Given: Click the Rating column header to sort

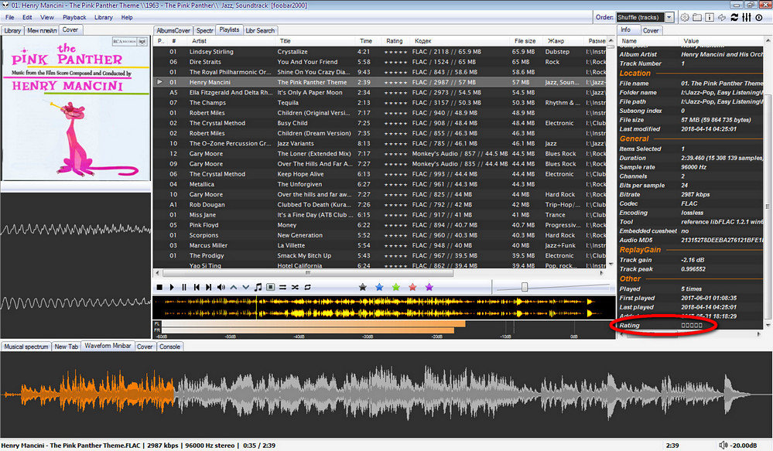Looking at the screenshot, I should (x=395, y=41).
